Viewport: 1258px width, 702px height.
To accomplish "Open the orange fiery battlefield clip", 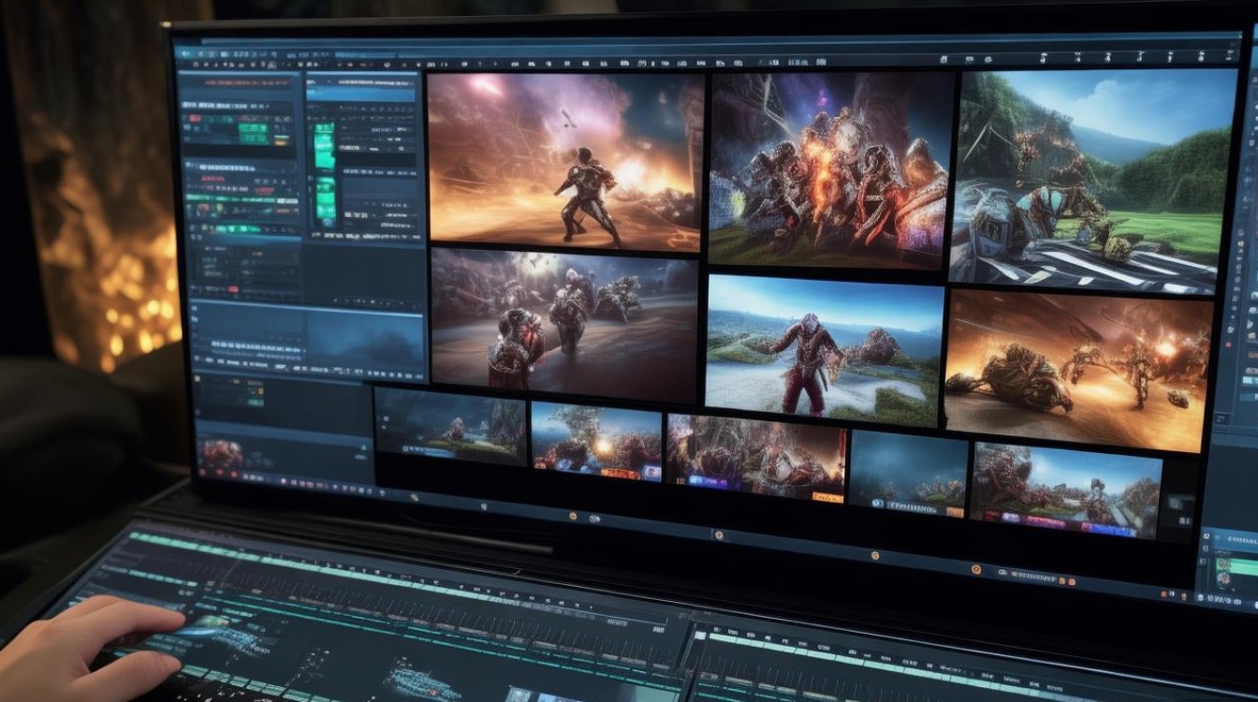I will coord(1076,371).
